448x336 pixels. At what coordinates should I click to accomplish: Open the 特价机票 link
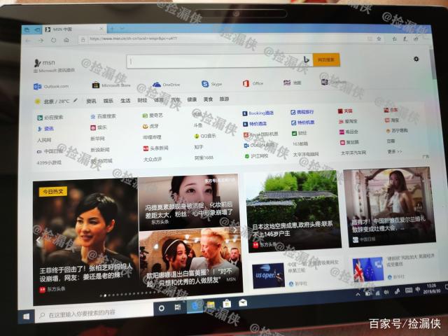pyautogui.click(x=303, y=122)
